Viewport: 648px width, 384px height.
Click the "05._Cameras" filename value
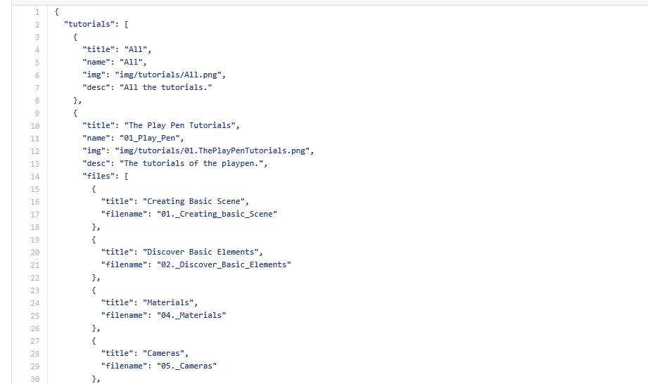(x=186, y=366)
